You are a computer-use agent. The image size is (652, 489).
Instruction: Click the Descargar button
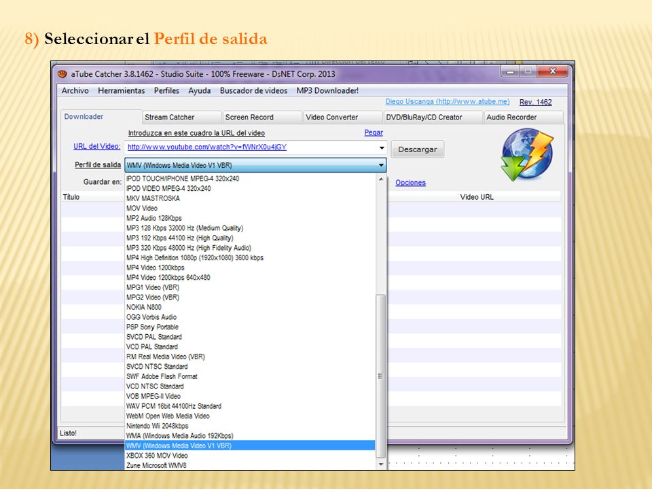point(418,149)
